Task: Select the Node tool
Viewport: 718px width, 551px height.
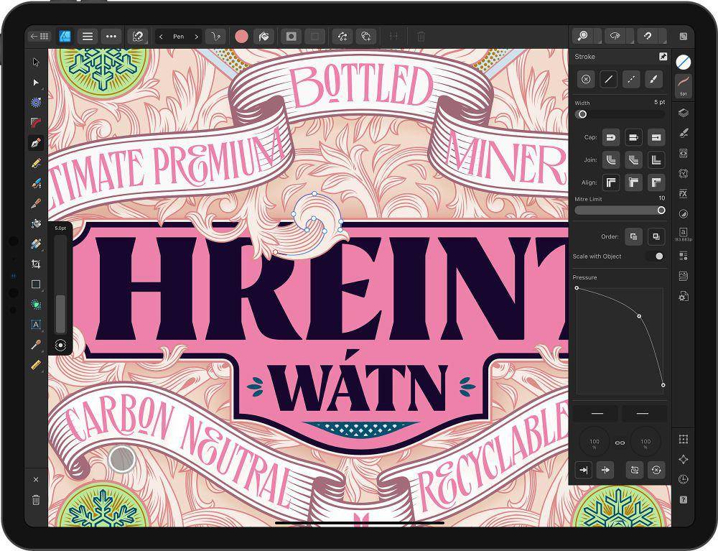Action: coord(36,83)
